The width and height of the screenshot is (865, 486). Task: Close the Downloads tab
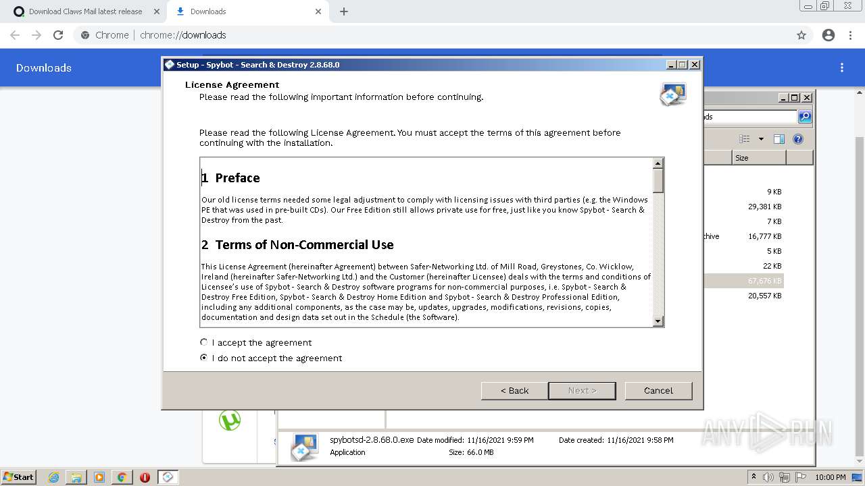pyautogui.click(x=319, y=11)
